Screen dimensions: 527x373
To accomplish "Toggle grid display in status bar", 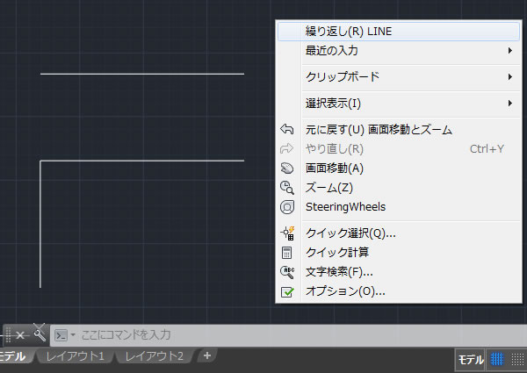I will (497, 360).
